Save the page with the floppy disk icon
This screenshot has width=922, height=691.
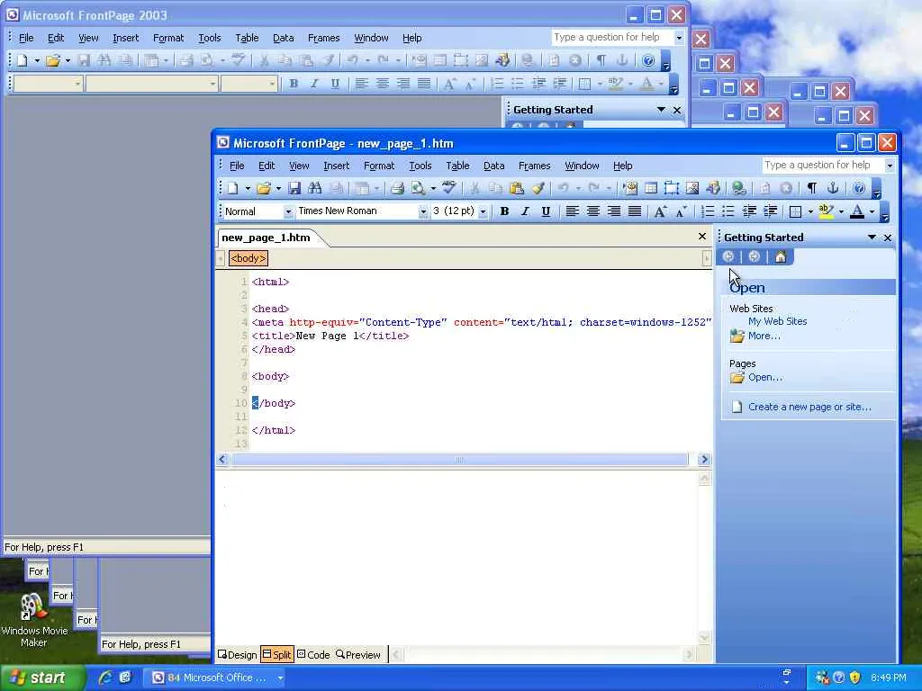point(294,188)
